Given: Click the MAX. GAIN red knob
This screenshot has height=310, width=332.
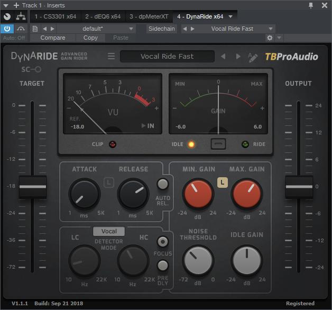Looking at the screenshot, I should click(247, 194).
